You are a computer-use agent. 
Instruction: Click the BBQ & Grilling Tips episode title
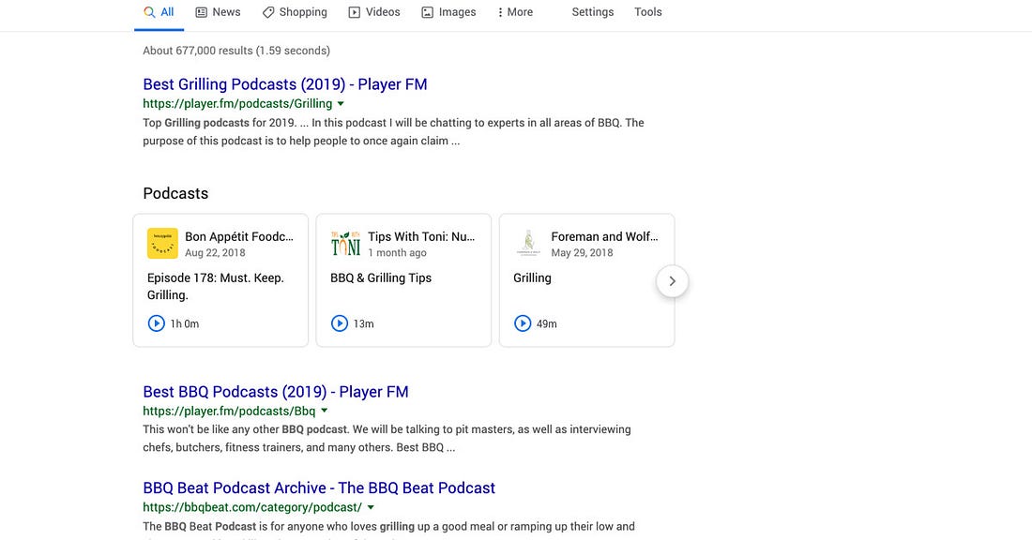point(381,278)
